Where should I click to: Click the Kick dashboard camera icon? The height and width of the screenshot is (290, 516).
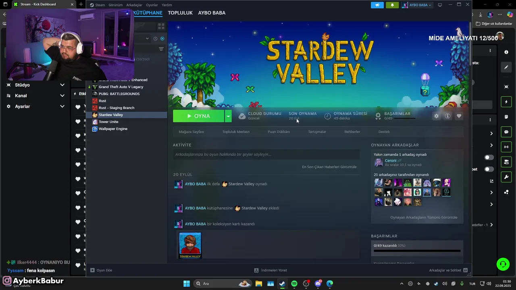click(x=506, y=162)
